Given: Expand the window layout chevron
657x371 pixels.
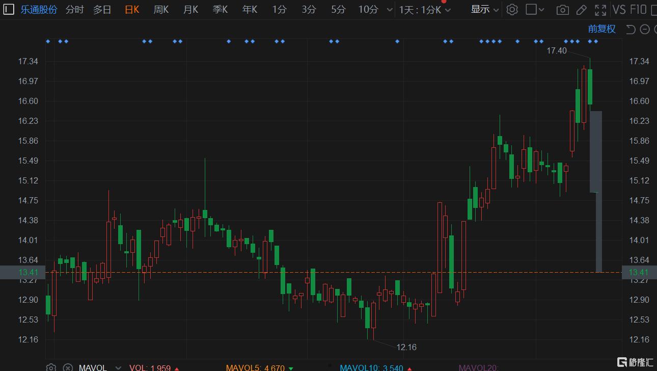Looking at the screenshot, I should coord(541,10).
